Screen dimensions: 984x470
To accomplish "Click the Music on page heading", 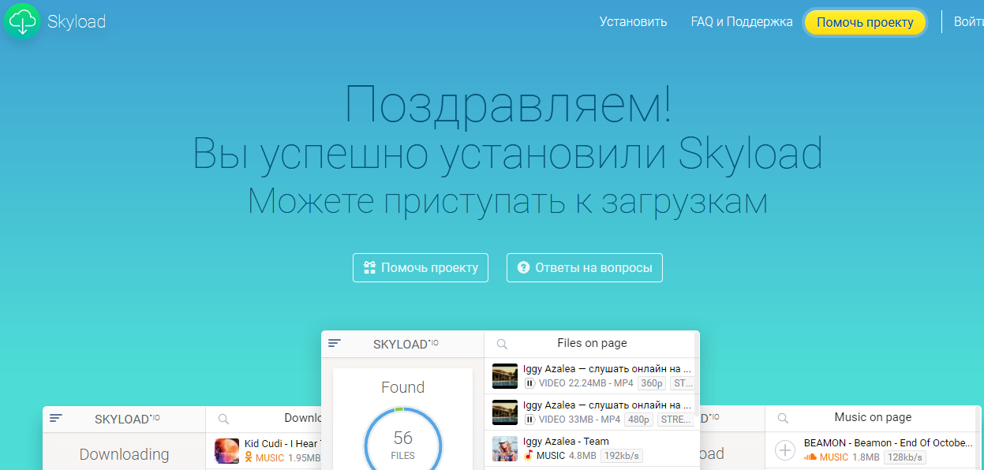I will [x=873, y=417].
